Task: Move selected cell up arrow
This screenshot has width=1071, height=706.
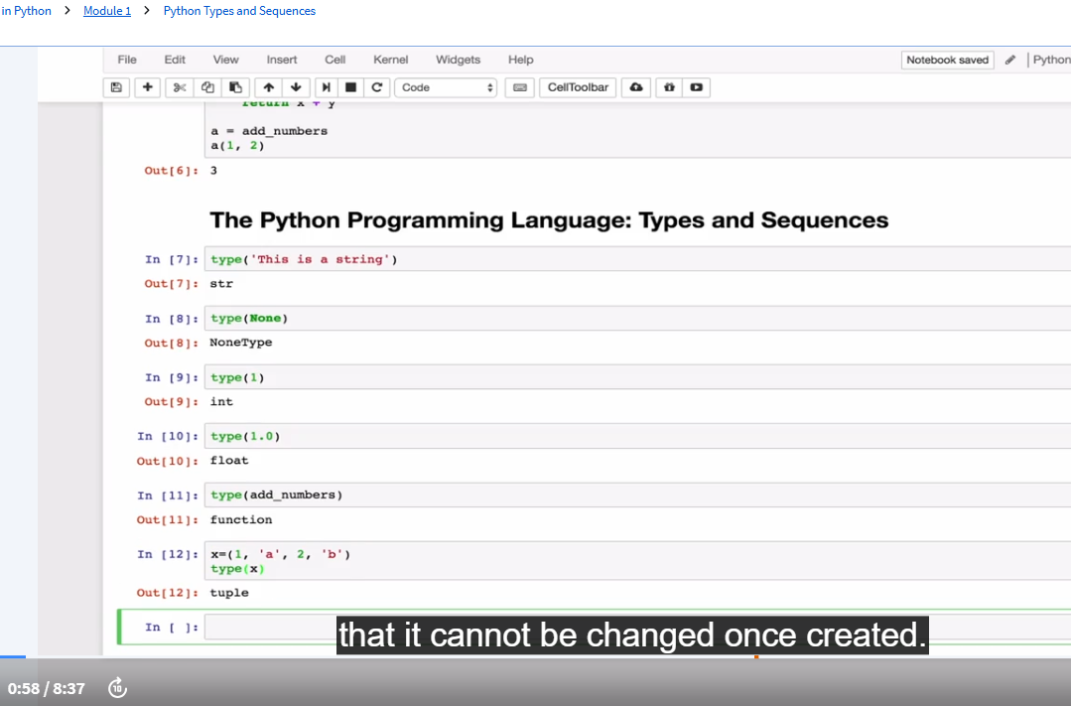Action: pos(268,87)
